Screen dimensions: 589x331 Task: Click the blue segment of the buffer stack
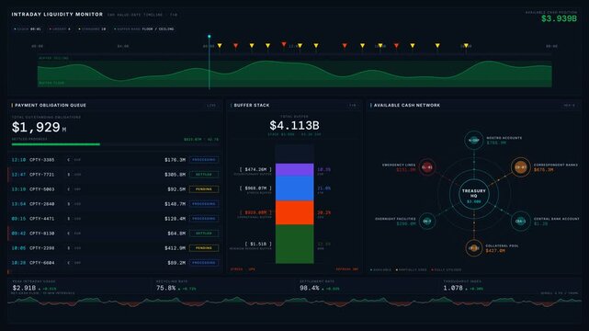click(x=294, y=188)
